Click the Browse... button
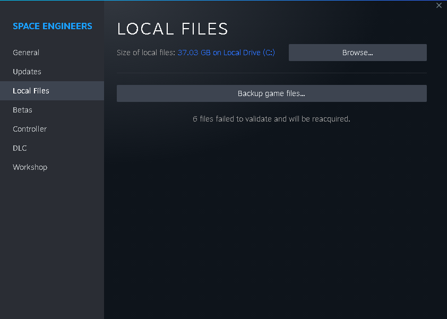 tap(357, 53)
